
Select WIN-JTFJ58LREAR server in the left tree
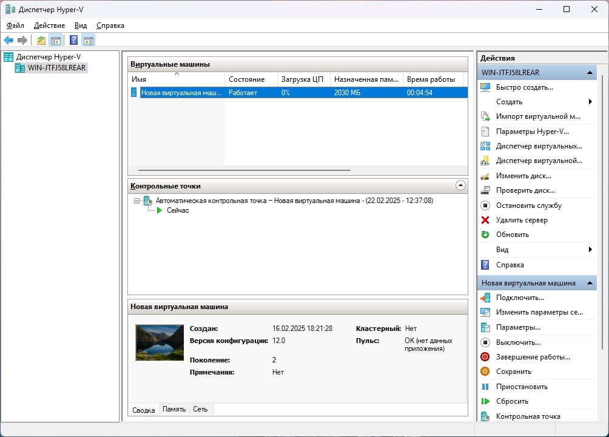pos(56,68)
